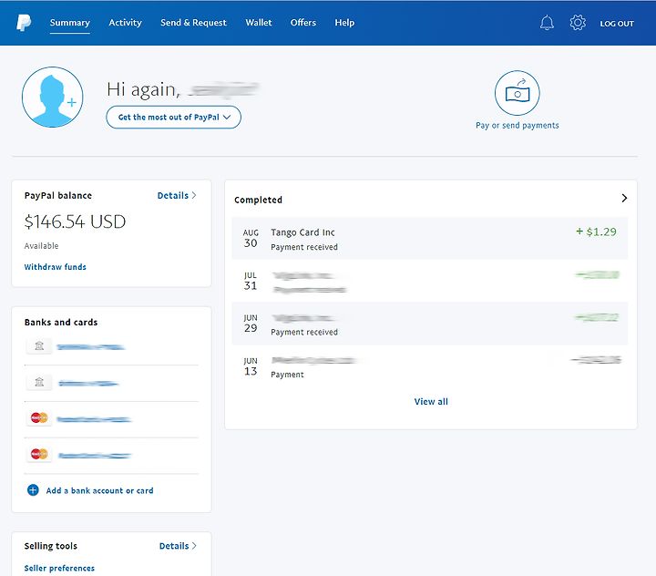Open the Tango Card Inc transaction
Screen dimensions: 656x576
pyautogui.click(x=430, y=238)
